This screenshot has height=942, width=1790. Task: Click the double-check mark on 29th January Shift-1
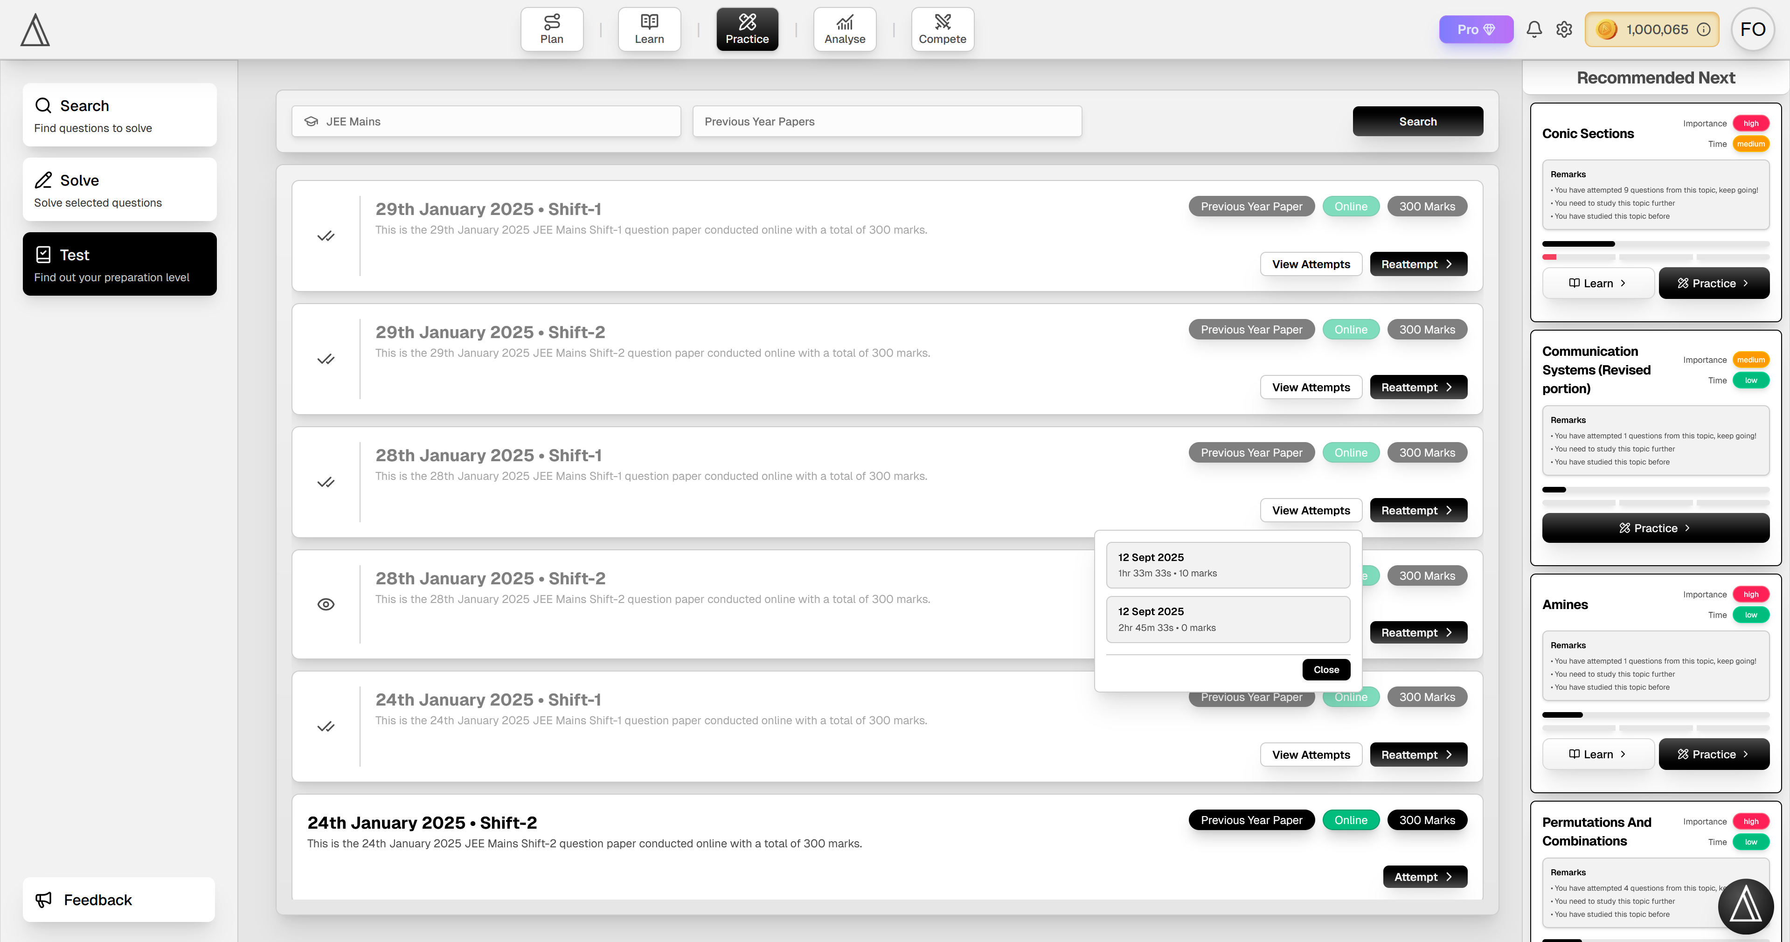tap(326, 236)
